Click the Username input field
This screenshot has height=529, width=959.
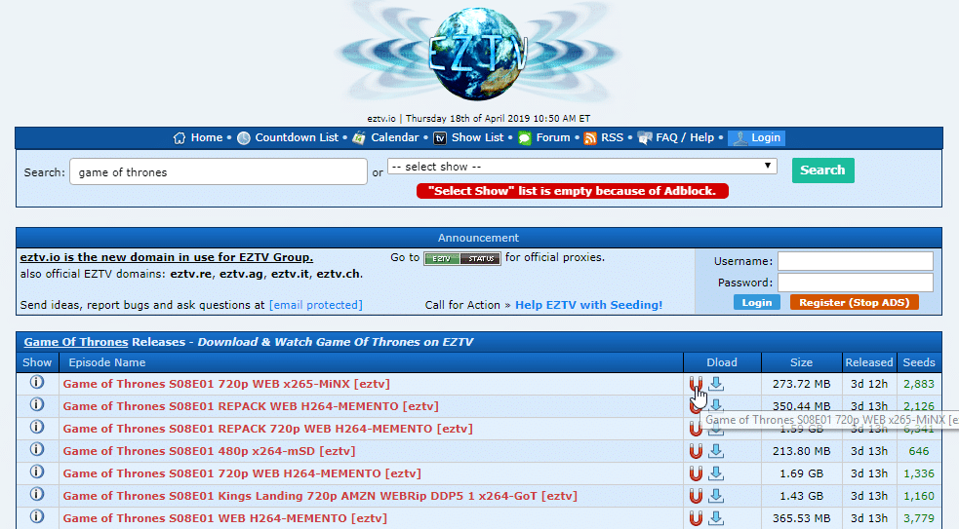856,261
